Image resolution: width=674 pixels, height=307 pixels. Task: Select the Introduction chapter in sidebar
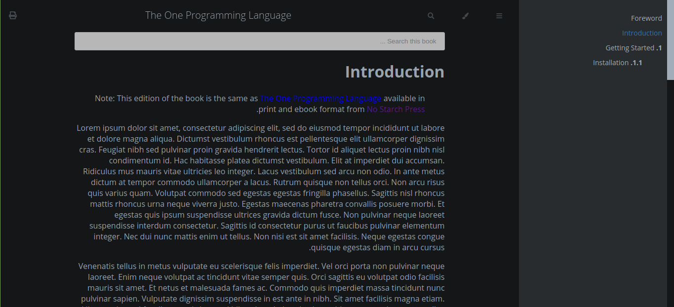click(x=642, y=33)
